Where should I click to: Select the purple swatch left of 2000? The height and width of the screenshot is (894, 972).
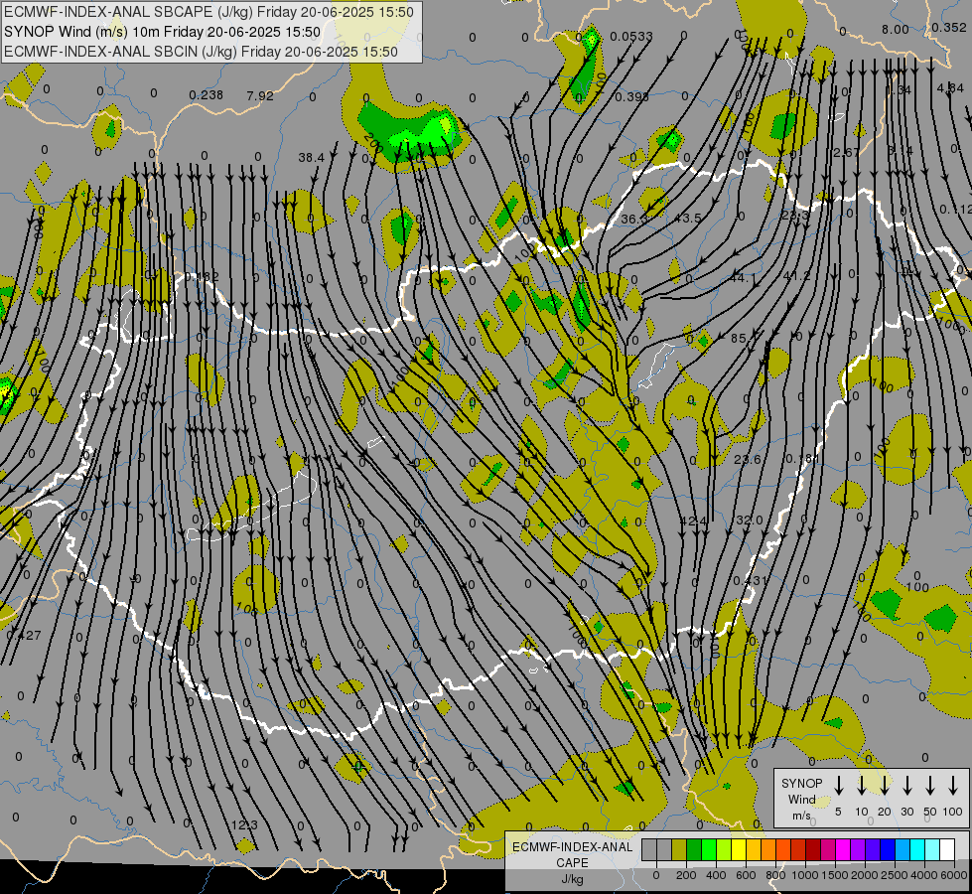(857, 850)
